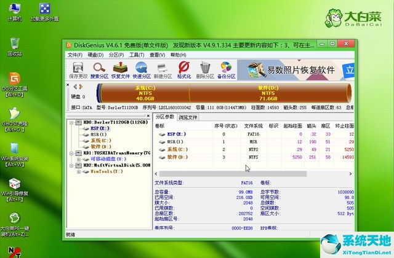Open the load more peripherals desktop icon

coord(45,12)
